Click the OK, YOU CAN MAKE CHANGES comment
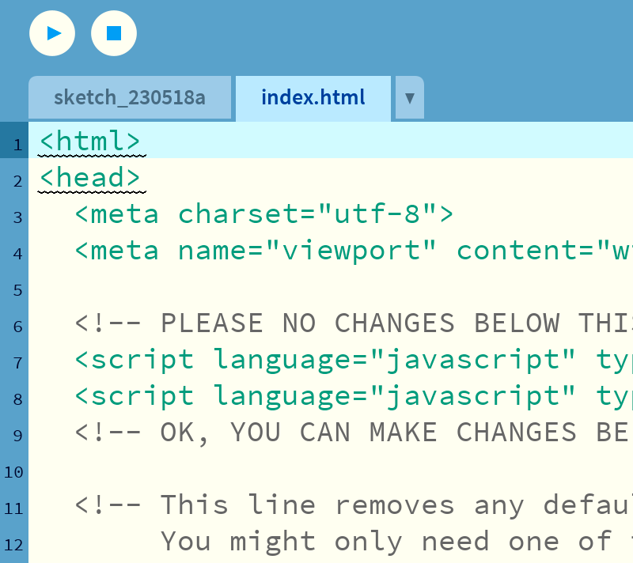This screenshot has width=633, height=563. (354, 433)
